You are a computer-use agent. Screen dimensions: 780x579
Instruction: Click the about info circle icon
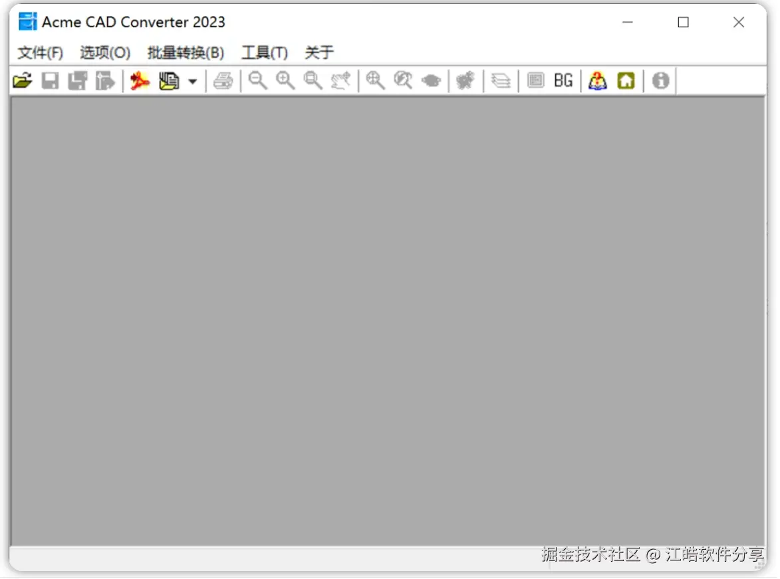(x=660, y=80)
